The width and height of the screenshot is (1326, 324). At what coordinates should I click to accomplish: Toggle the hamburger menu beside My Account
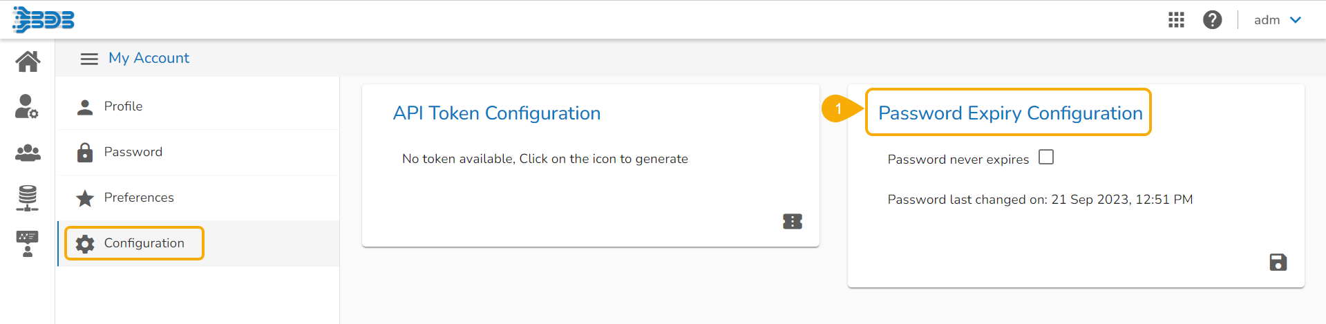89,59
